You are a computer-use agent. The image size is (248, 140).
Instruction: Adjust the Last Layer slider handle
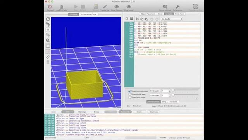coord(173,95)
